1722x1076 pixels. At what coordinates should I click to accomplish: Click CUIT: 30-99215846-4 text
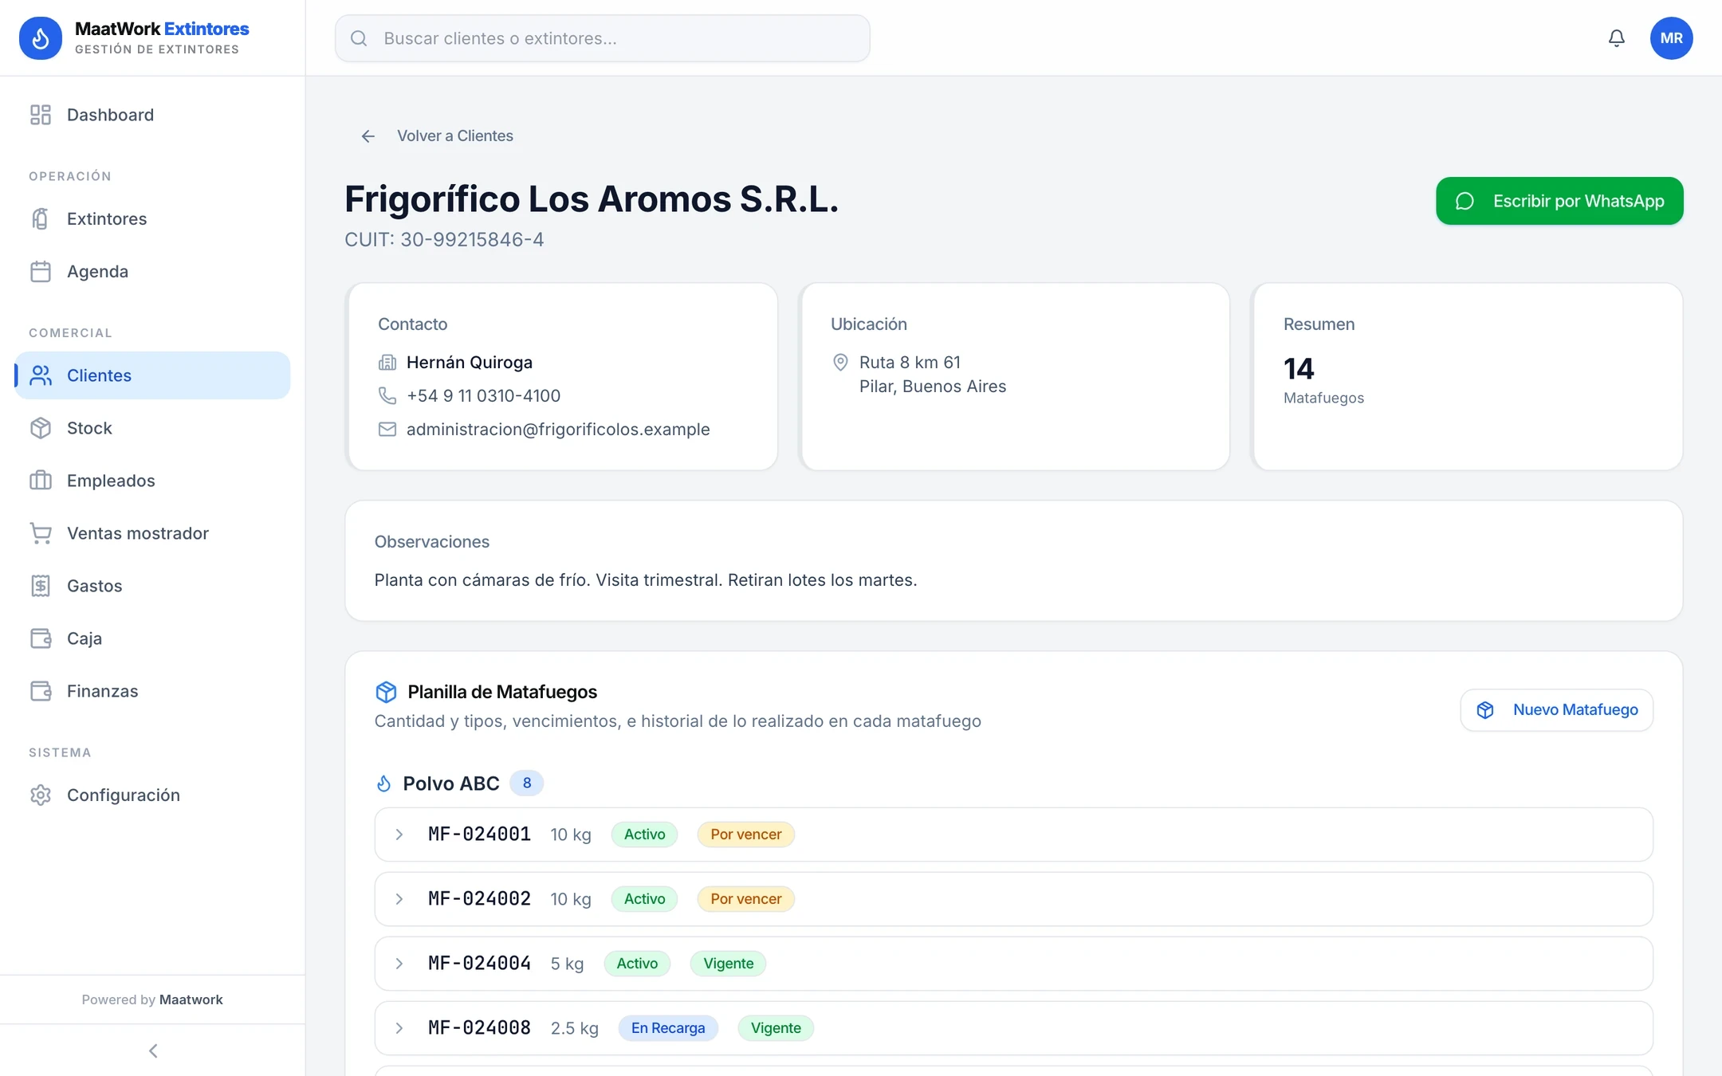[444, 240]
